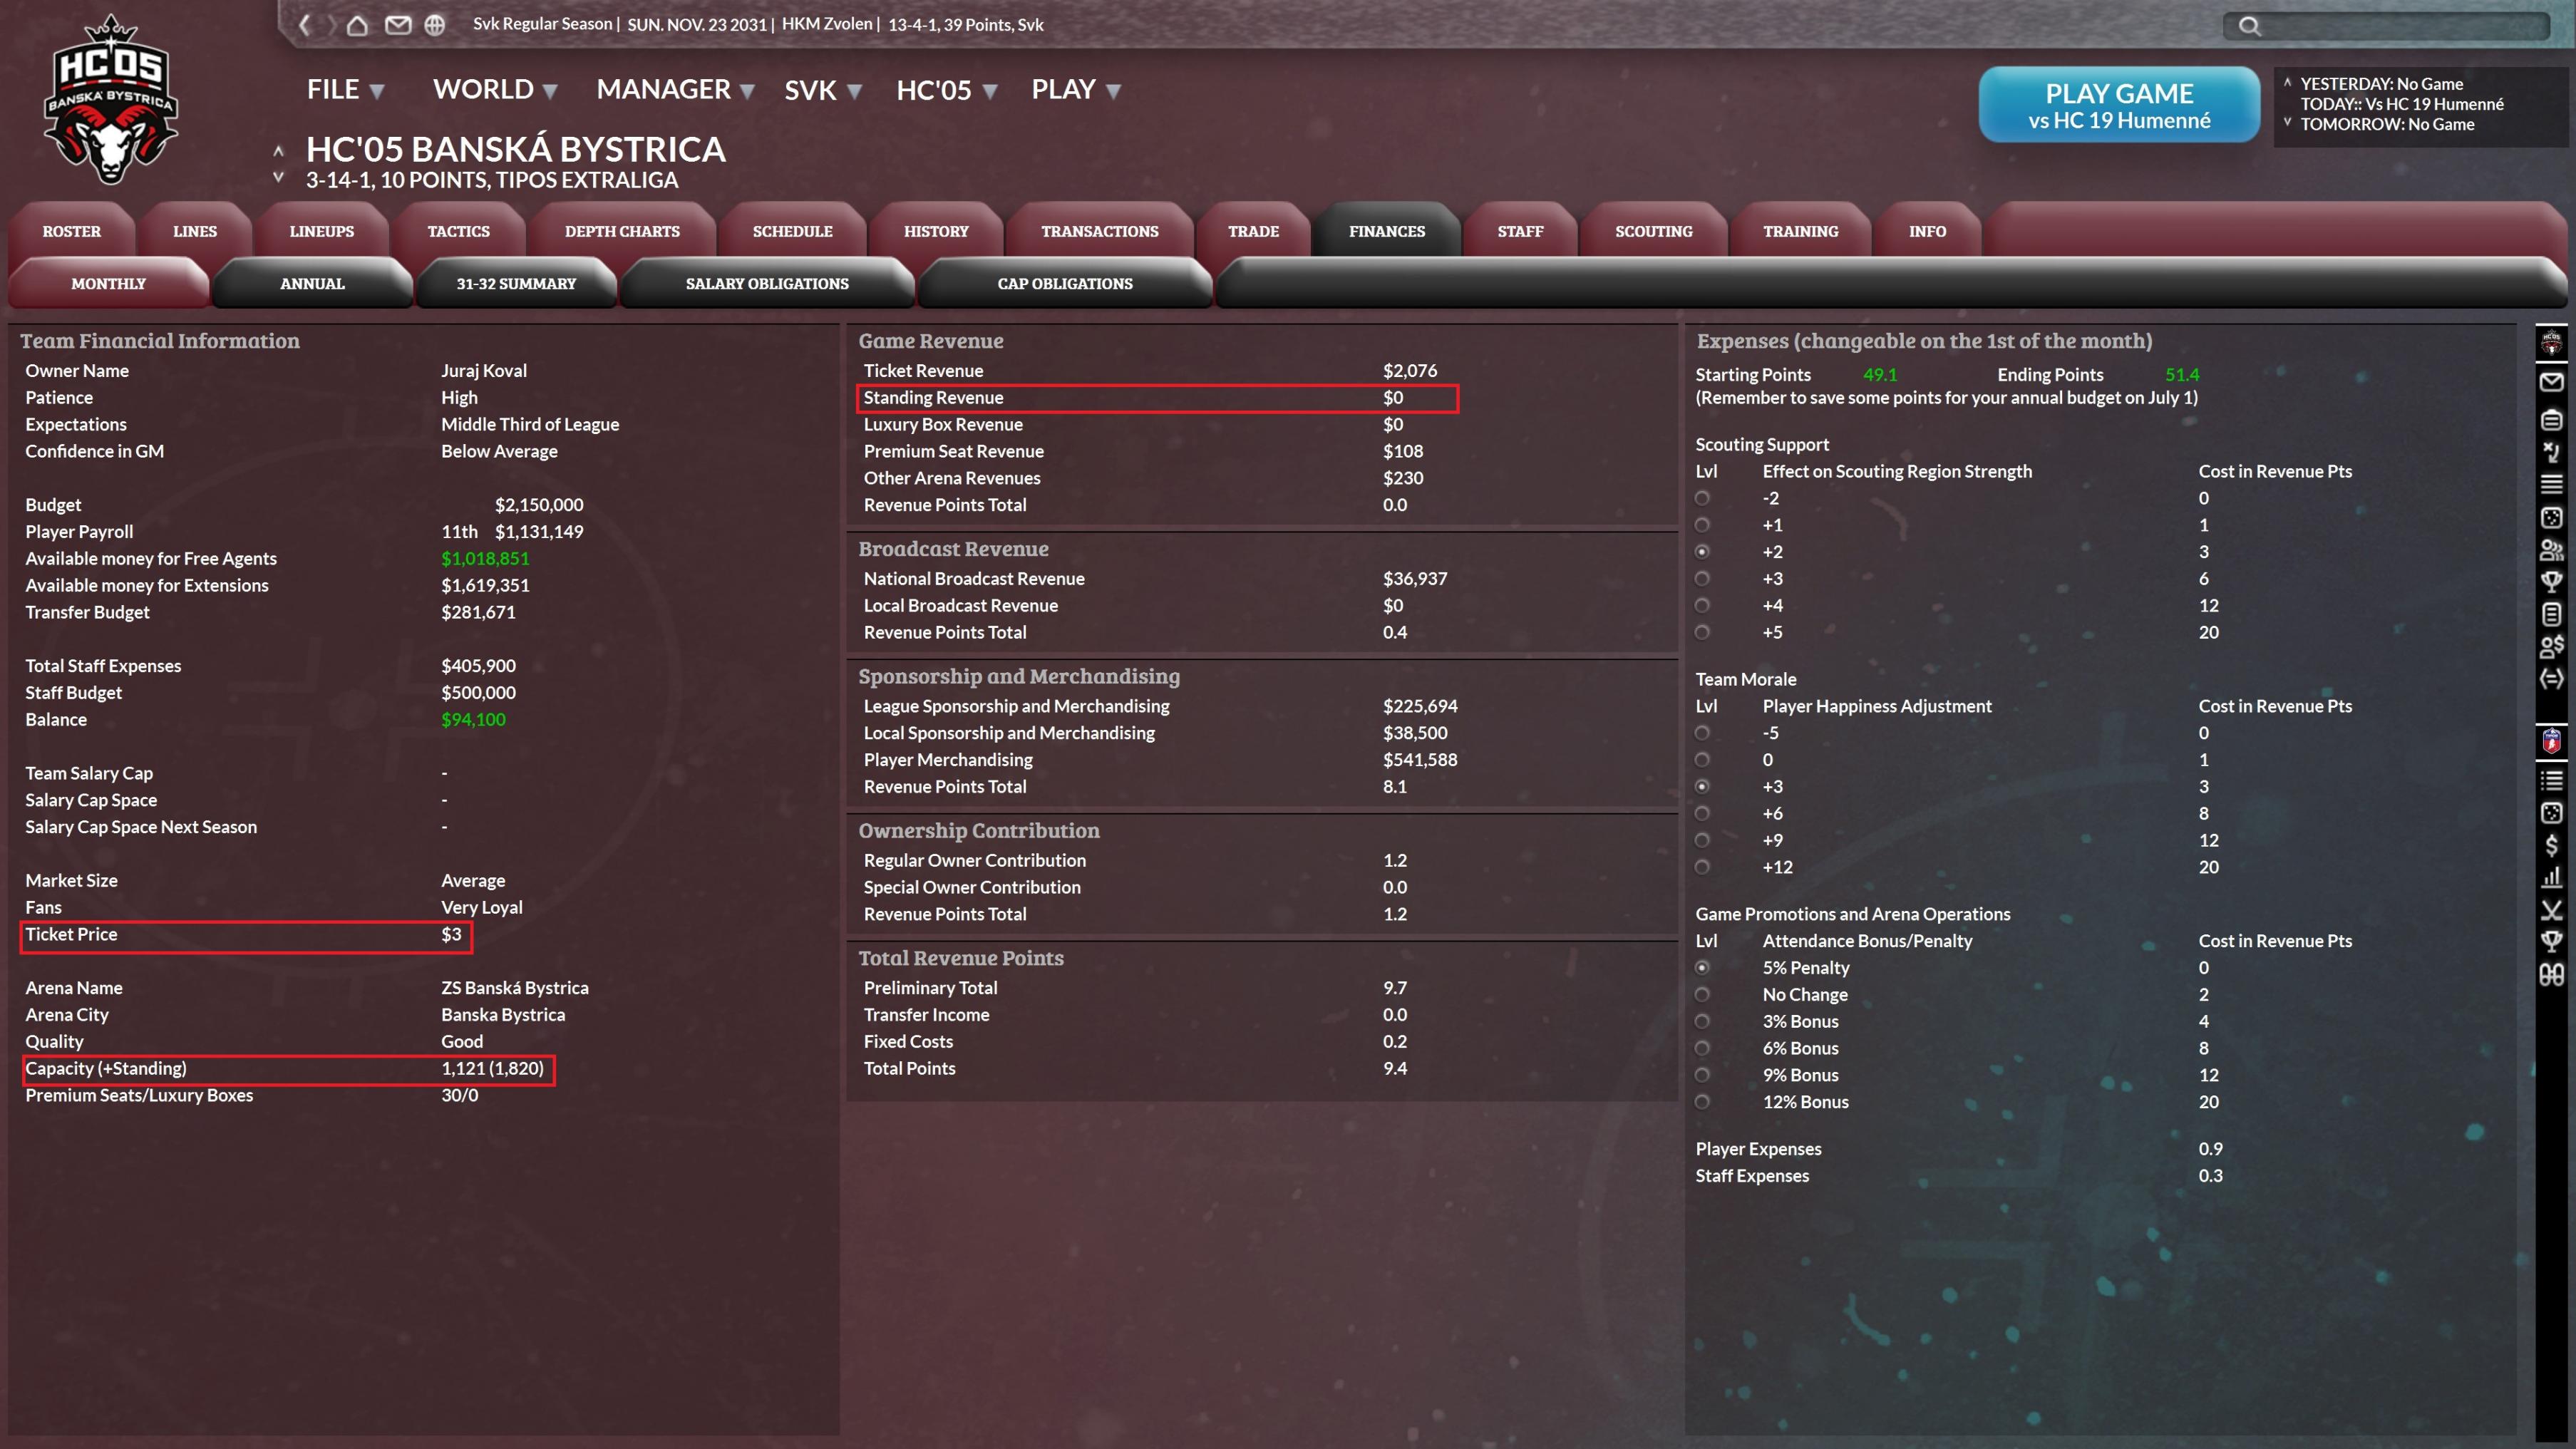Click the bar chart sidebar icon
This screenshot has width=2576, height=1449.
pyautogui.click(x=2551, y=877)
